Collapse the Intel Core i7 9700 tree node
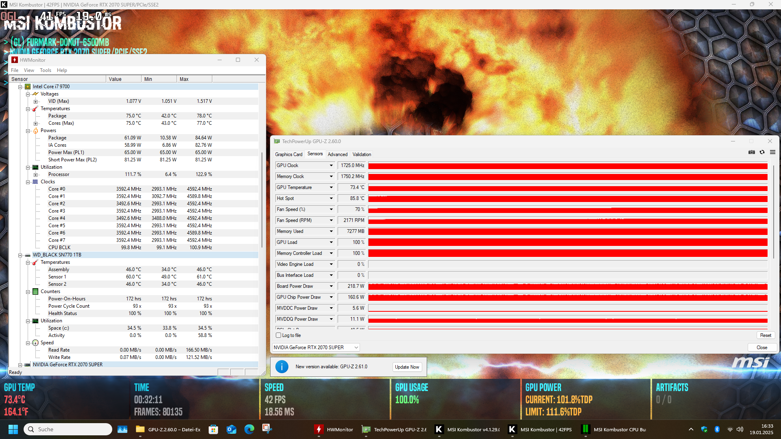This screenshot has width=781, height=439. point(20,87)
